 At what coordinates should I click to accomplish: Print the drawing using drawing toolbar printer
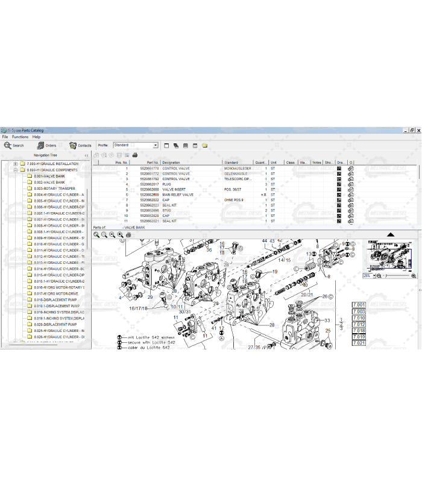128,235
